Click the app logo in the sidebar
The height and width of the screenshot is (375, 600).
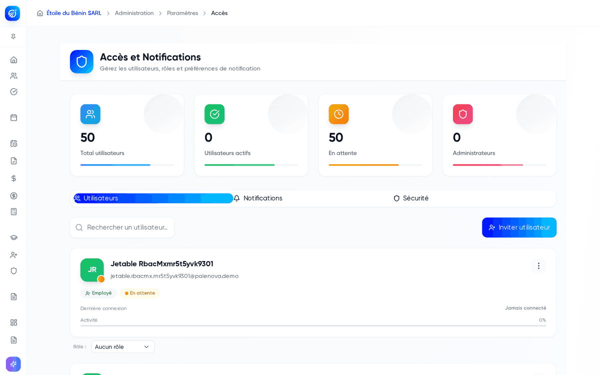[x=12, y=13]
